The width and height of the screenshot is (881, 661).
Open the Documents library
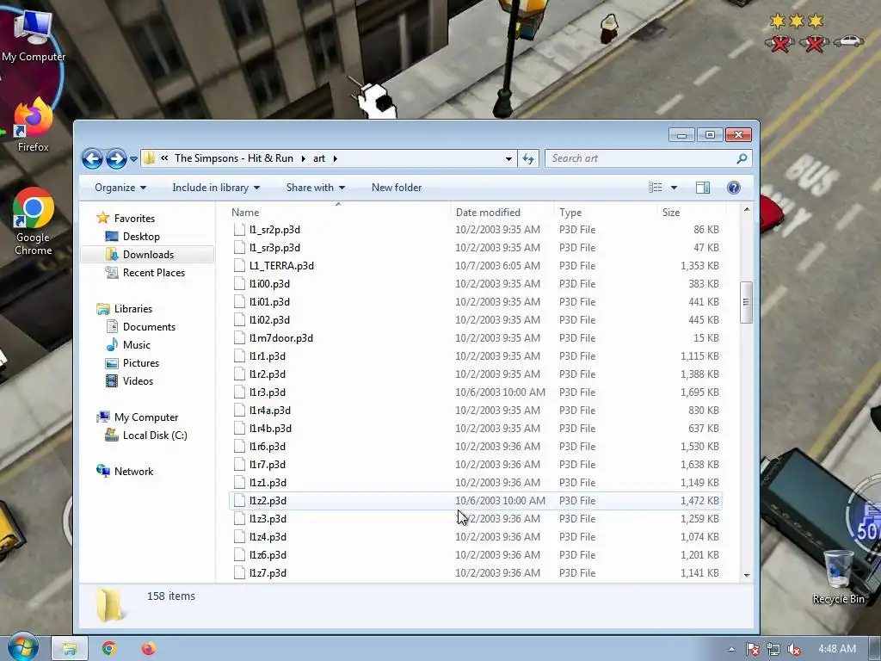(x=149, y=326)
